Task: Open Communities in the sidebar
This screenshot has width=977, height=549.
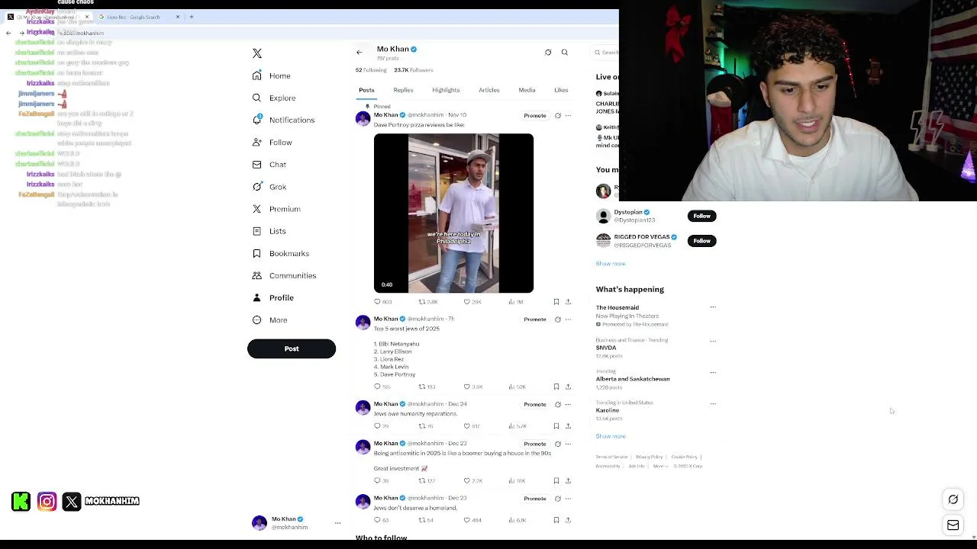Action: (x=284, y=275)
